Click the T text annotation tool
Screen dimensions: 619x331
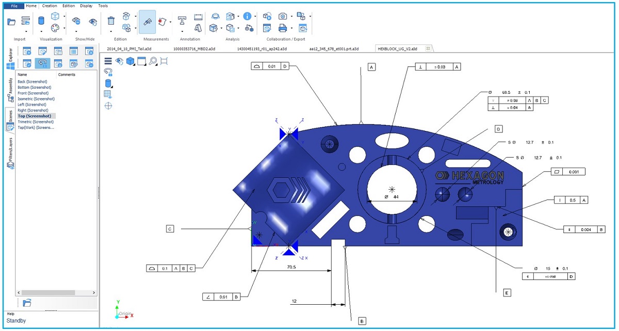click(x=182, y=21)
